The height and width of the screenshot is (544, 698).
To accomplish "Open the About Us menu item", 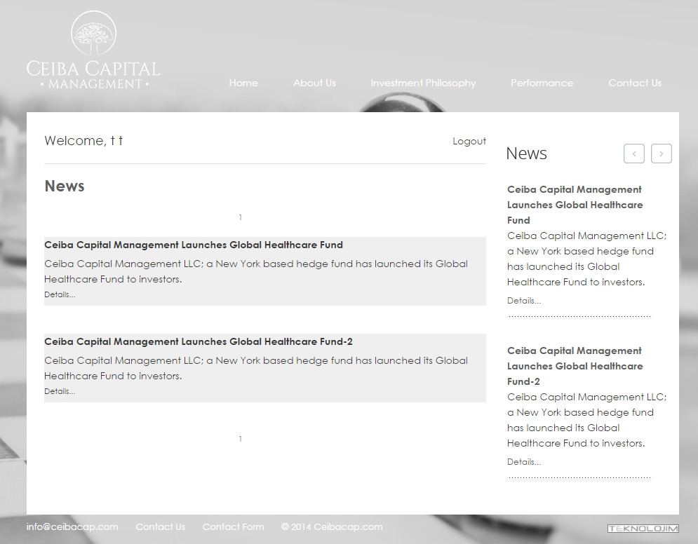I will click(x=314, y=83).
